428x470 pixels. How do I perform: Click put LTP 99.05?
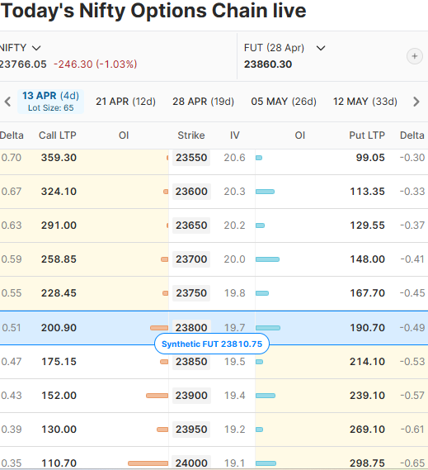[x=370, y=158]
